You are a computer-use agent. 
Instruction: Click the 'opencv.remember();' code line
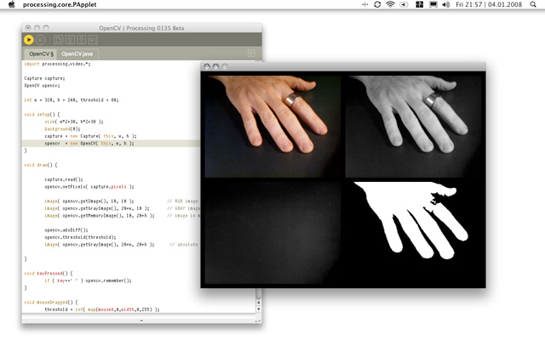108,280
